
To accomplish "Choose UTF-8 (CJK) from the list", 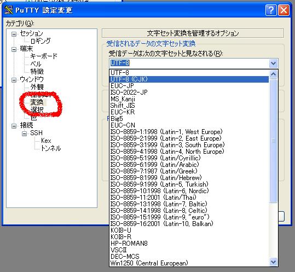I will (x=189, y=79).
